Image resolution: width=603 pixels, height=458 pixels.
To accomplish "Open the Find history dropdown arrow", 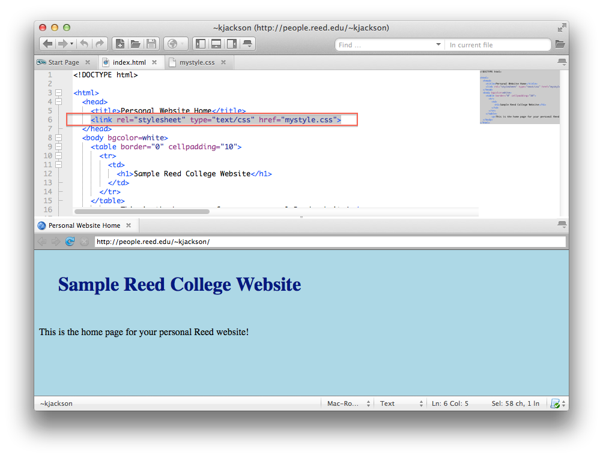I will coord(438,45).
